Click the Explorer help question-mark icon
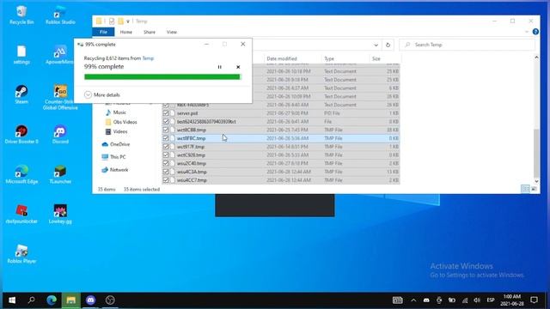 535,32
